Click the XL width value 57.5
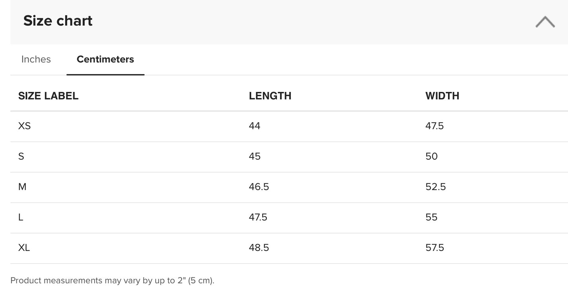Viewport: 568px width, 304px height. point(434,248)
